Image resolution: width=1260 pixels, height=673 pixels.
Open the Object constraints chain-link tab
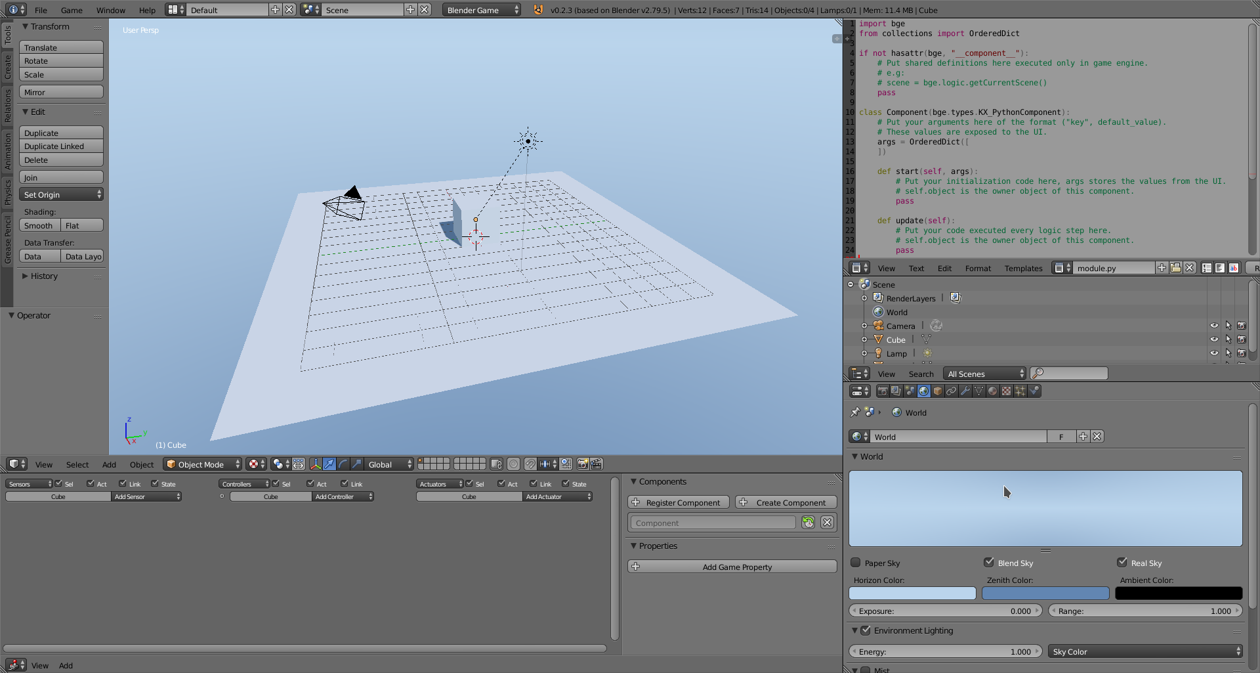951,391
